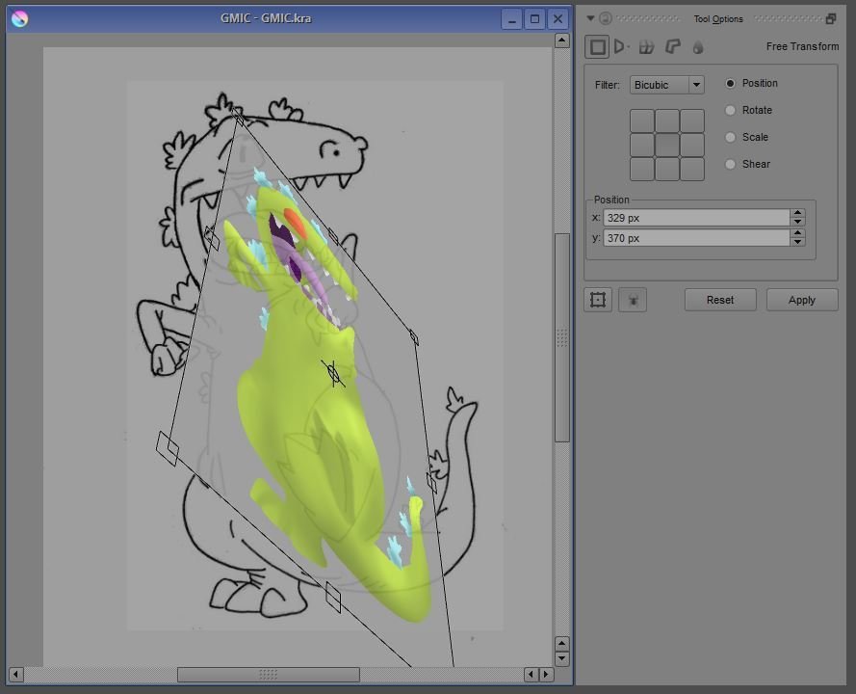Click the bottom-left corner transform handle
856x694 pixels.
point(168,448)
